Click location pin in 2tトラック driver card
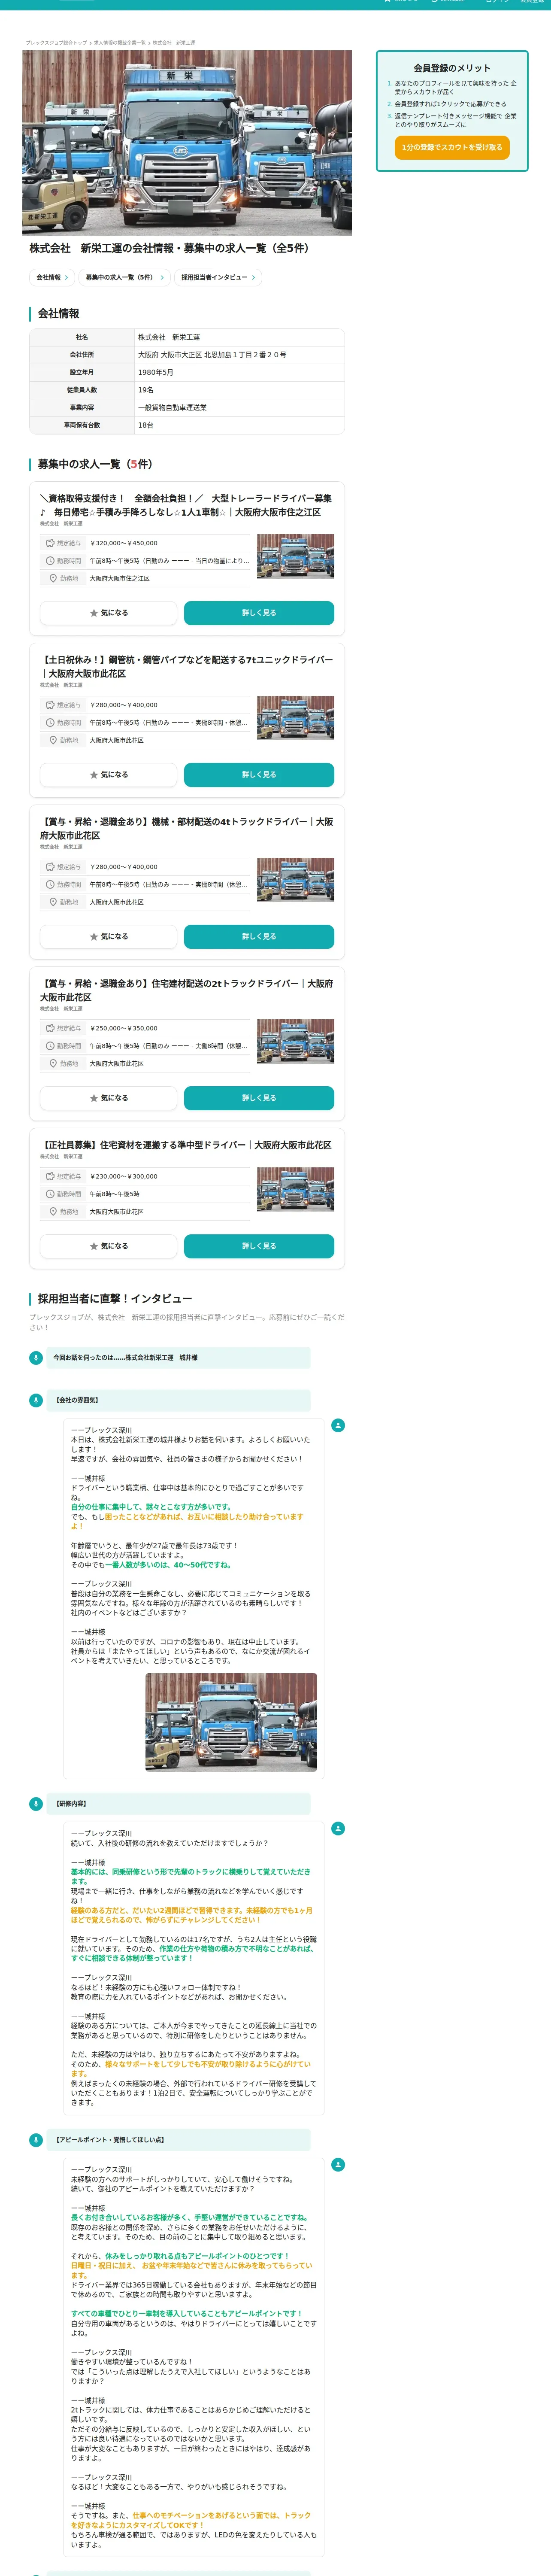 (53, 1063)
